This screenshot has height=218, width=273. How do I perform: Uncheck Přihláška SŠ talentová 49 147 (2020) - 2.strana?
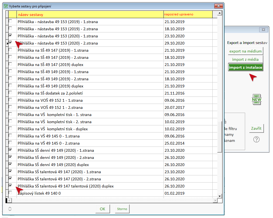pyautogui.click(x=10, y=178)
